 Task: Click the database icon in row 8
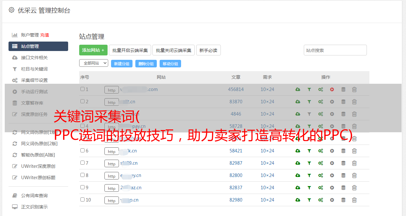pos(343,175)
